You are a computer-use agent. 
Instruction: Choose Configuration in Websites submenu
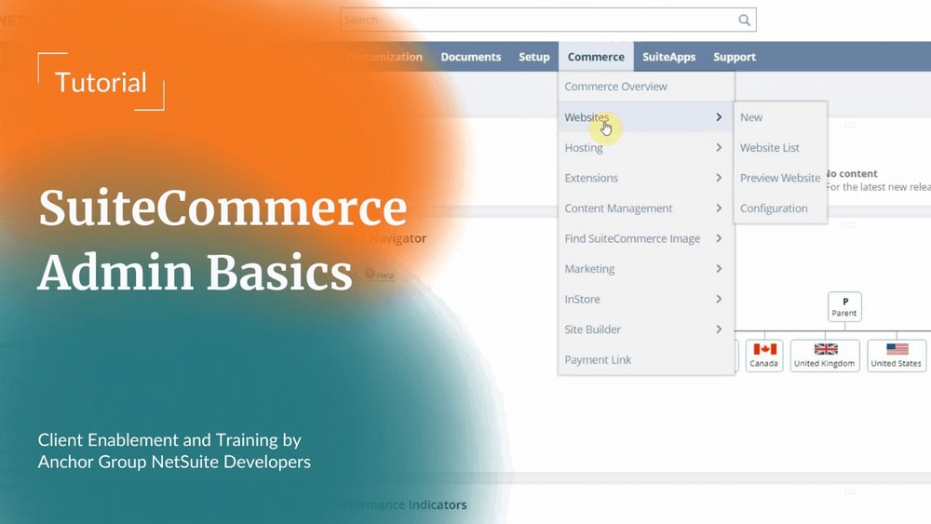[780, 208]
